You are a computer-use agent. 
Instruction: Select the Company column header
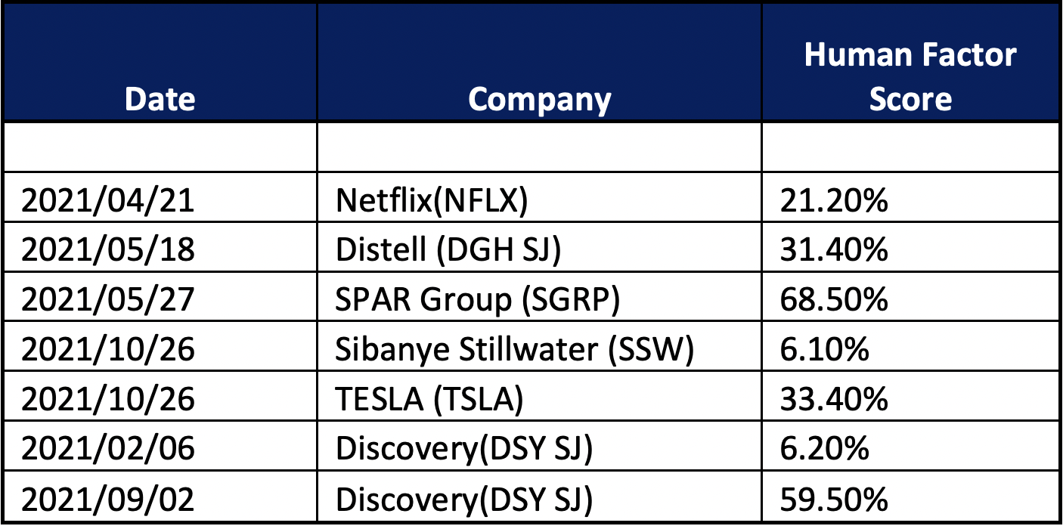coord(539,100)
